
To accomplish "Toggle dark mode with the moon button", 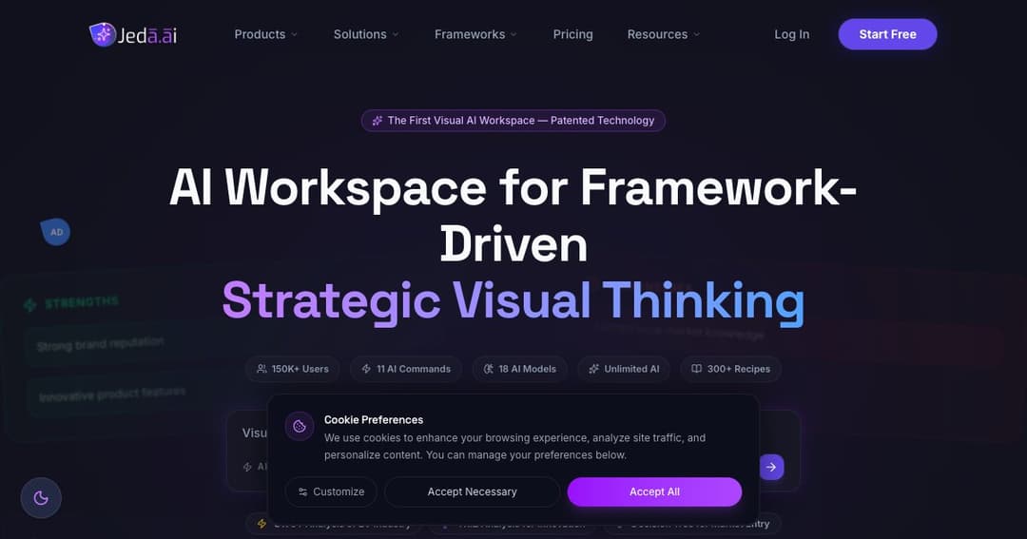I will (41, 498).
